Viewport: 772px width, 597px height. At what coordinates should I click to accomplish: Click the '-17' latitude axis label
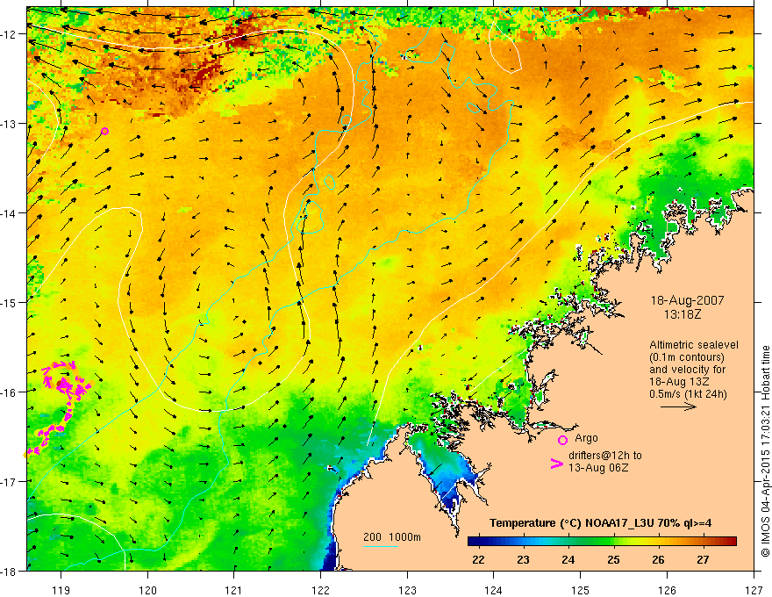tap(10, 482)
